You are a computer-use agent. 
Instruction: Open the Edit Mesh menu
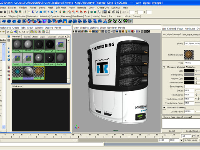(61, 7)
